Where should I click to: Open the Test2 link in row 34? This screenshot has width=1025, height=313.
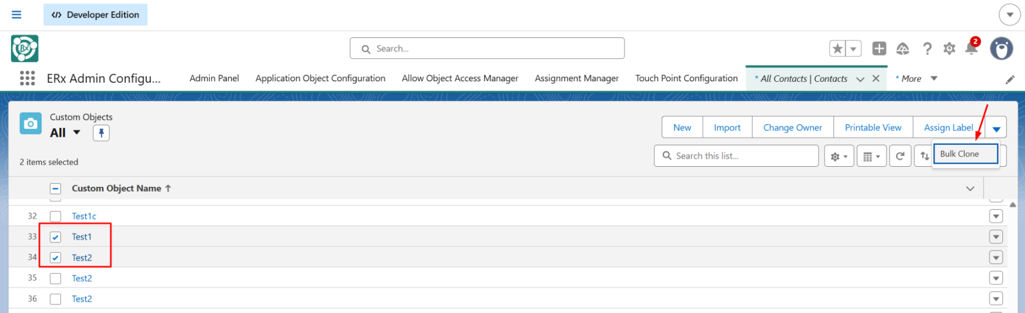pos(82,258)
